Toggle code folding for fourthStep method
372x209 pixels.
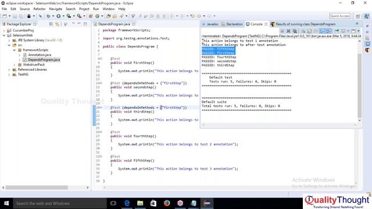(x=102, y=132)
